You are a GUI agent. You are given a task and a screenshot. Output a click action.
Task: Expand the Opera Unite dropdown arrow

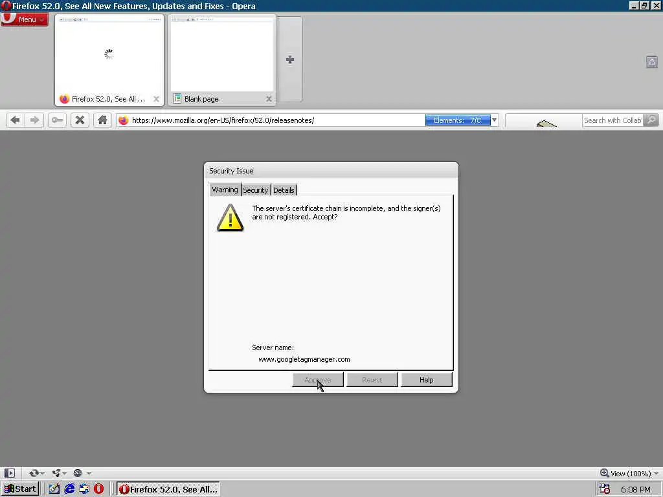point(65,473)
